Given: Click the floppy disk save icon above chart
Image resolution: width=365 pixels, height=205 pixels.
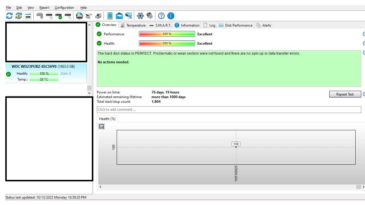Looking at the screenshot, I should coord(101,126).
